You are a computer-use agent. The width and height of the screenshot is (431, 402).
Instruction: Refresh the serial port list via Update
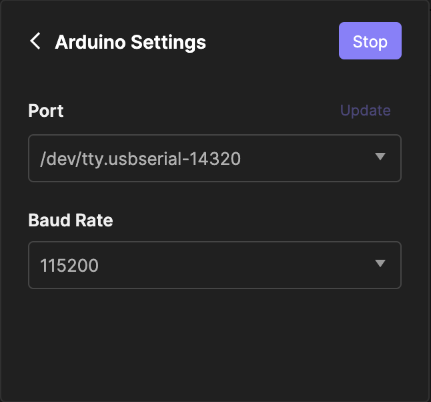[365, 111]
